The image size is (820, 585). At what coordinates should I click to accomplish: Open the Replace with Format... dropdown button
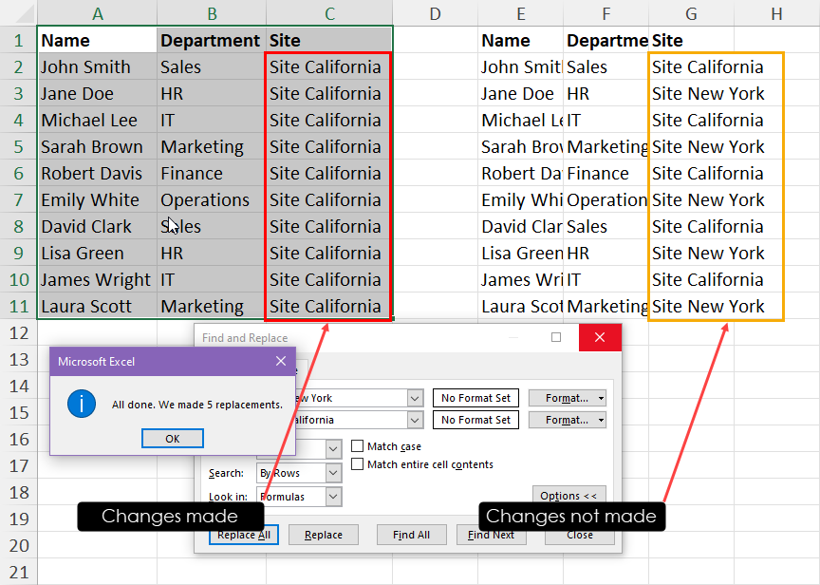point(568,420)
